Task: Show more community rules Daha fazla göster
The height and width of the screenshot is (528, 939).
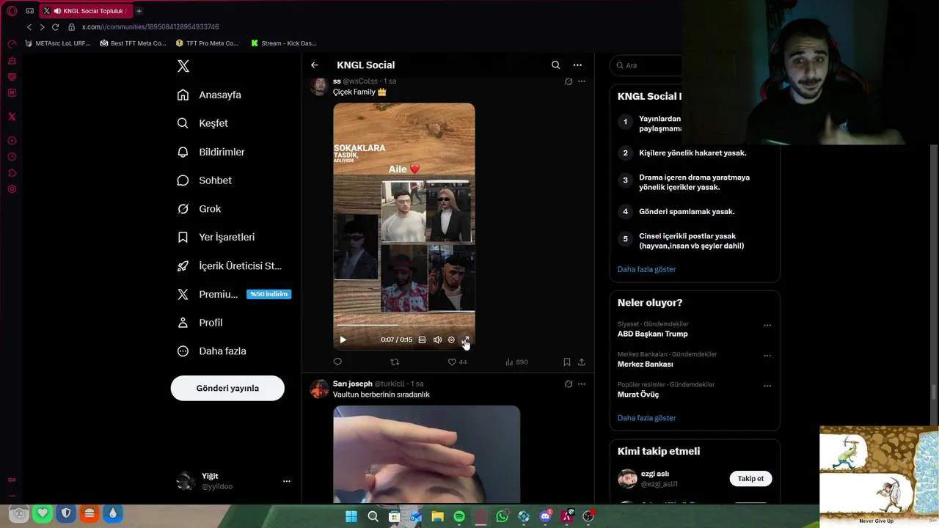Action: click(x=646, y=269)
